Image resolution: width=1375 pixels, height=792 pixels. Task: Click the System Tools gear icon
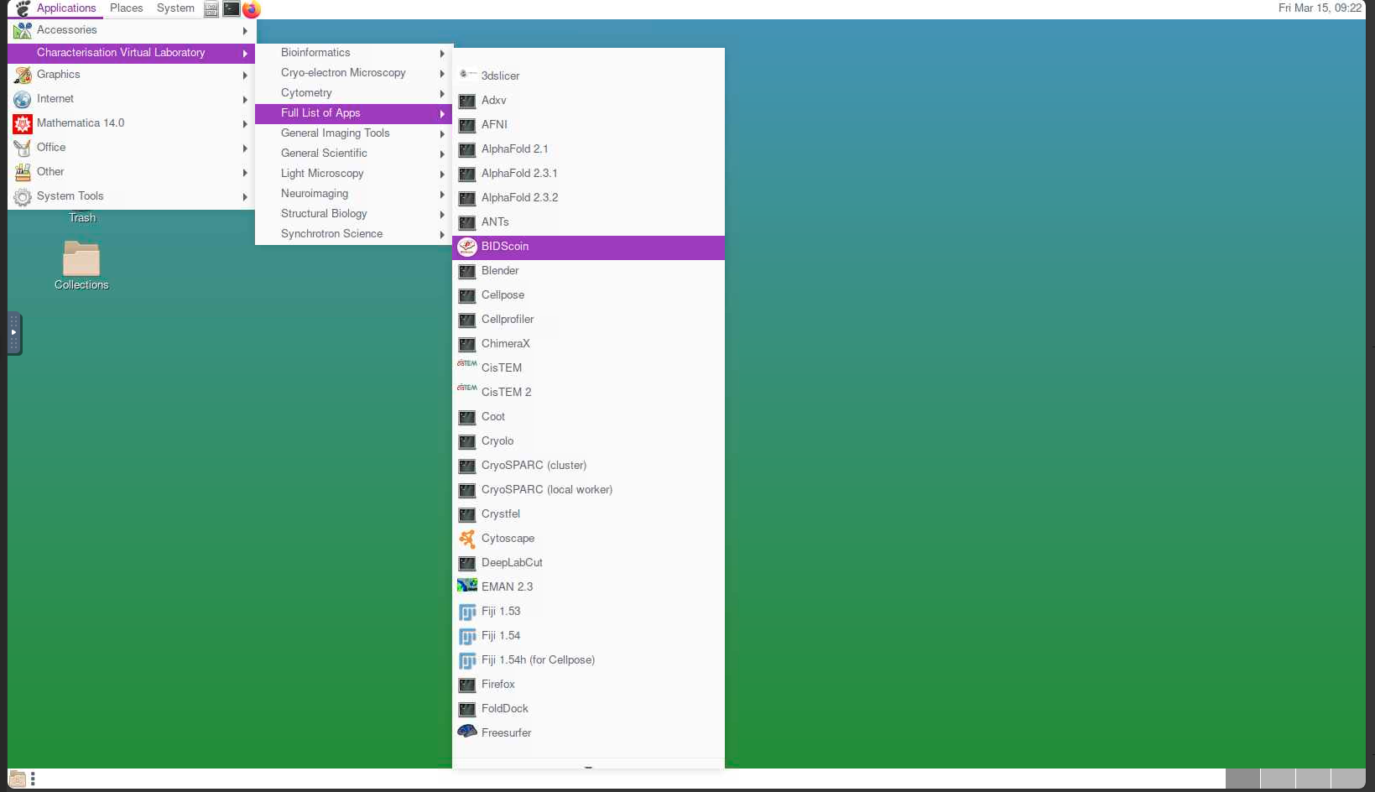tap(23, 196)
